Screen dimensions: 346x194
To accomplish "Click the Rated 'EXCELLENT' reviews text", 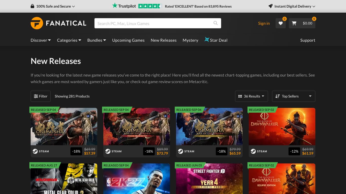I will coord(198,6).
